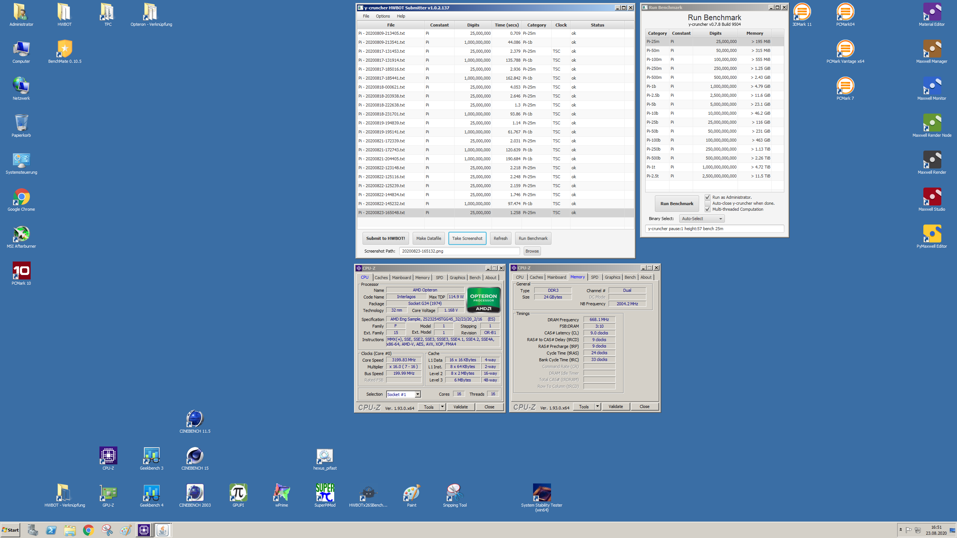The image size is (957, 538).
Task: Click the Java app taskbar button
Action: coord(163,530)
